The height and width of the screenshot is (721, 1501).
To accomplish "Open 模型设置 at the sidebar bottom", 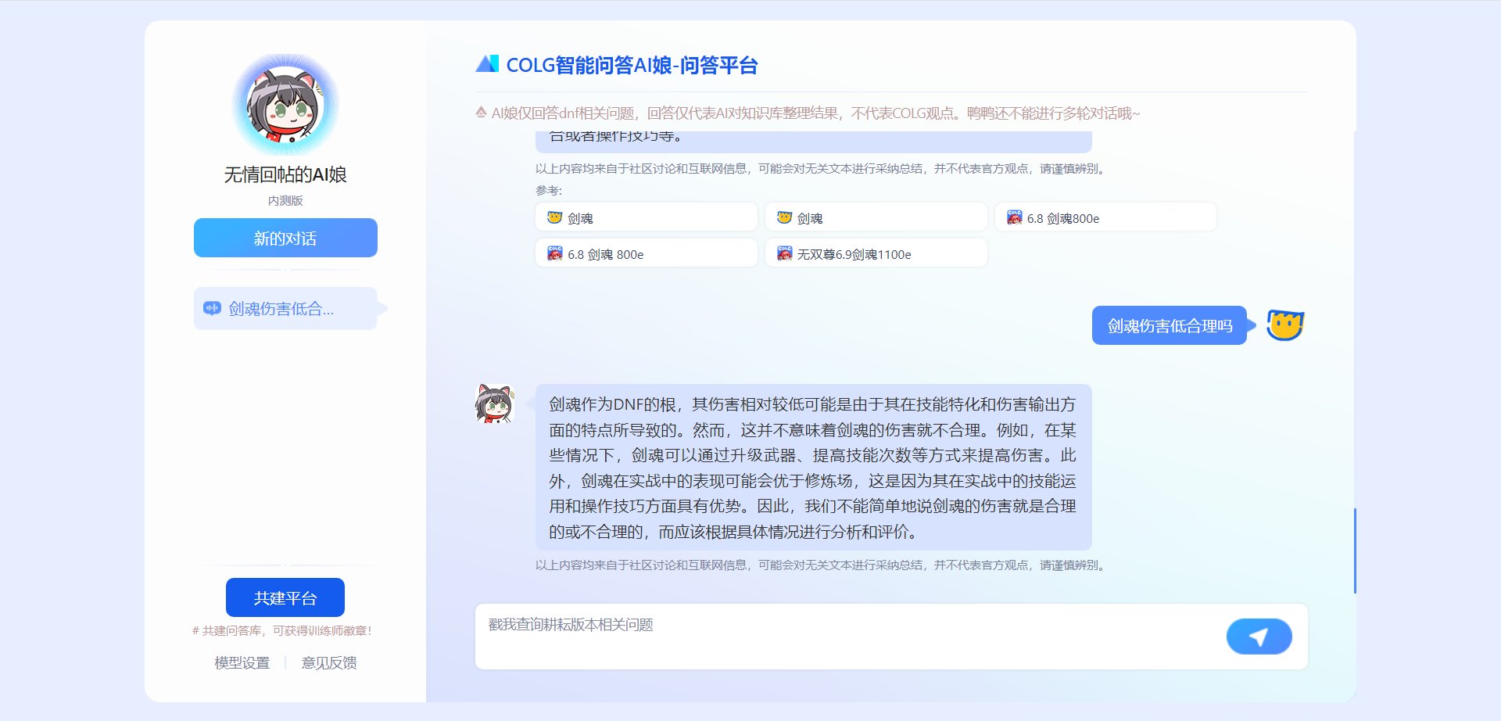I will [x=242, y=662].
